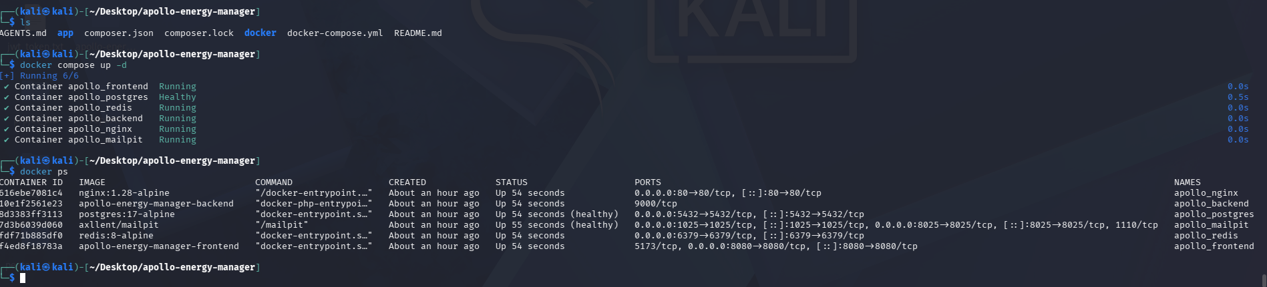
Task: Click the checkmark beside Container apollo_postgres
Action: point(7,97)
